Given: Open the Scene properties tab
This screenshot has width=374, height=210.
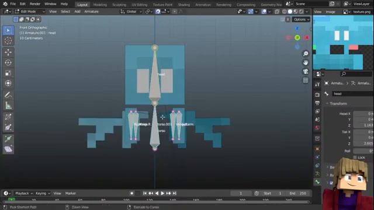Looking at the screenshot, I should point(317,120).
